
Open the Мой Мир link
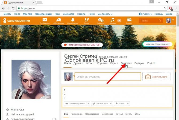(28, 14)
